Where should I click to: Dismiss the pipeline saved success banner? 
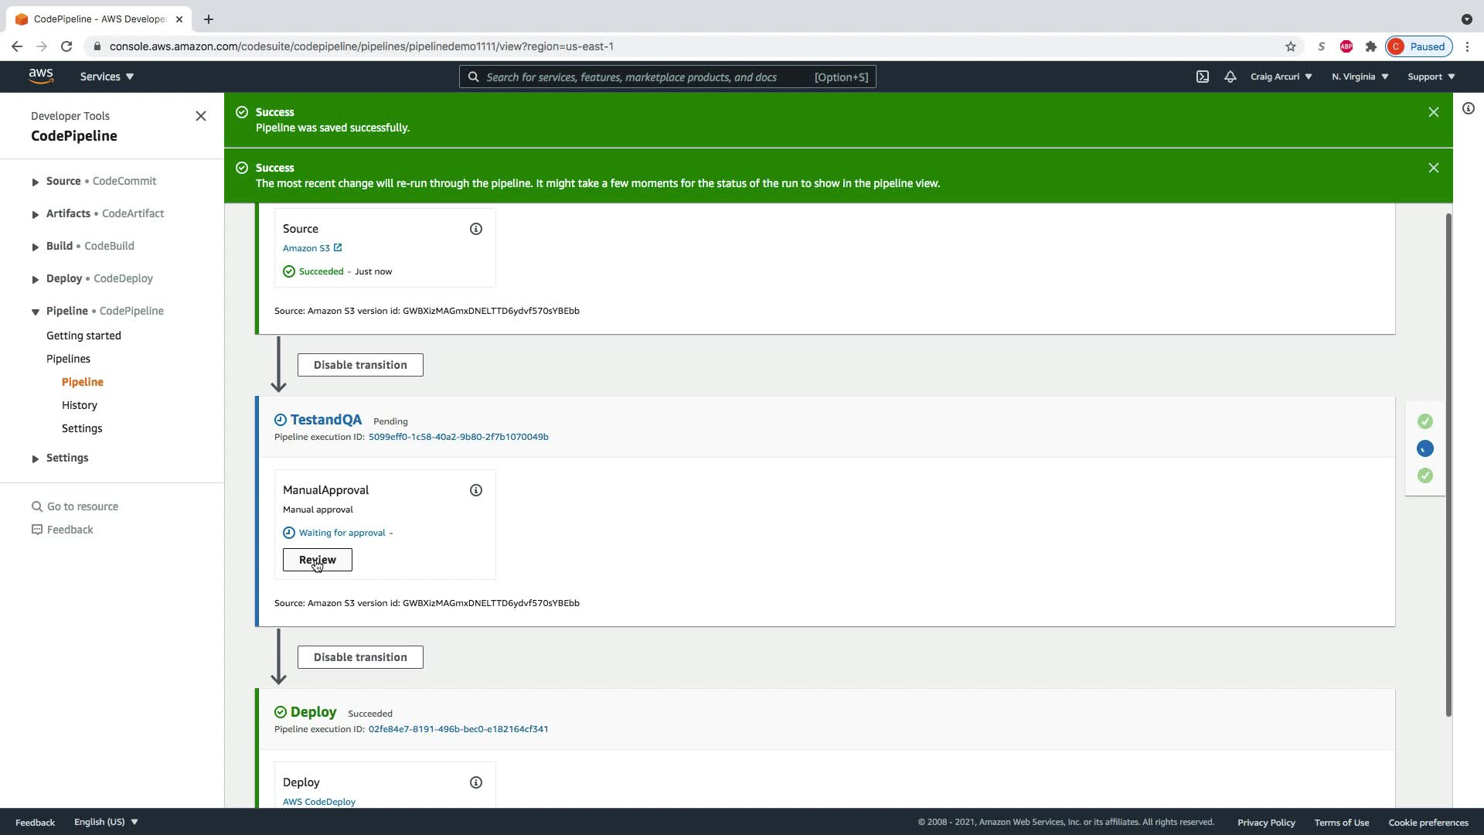1434,112
